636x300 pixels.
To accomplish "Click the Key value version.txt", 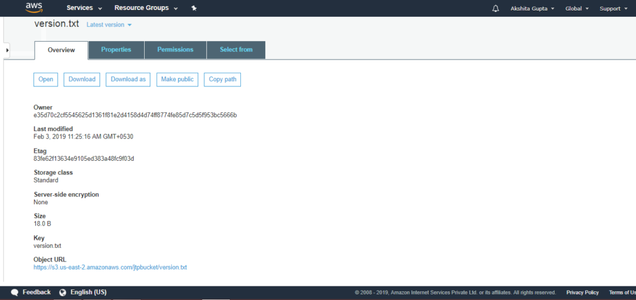I will click(47, 246).
